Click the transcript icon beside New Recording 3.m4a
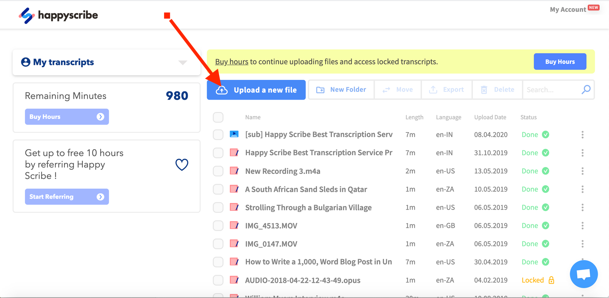Screen dimensions: 609x298 coord(234,171)
